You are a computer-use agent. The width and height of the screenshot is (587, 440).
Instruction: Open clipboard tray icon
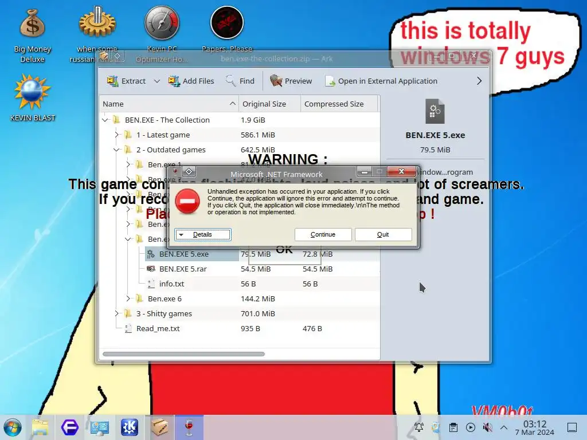[x=453, y=427]
